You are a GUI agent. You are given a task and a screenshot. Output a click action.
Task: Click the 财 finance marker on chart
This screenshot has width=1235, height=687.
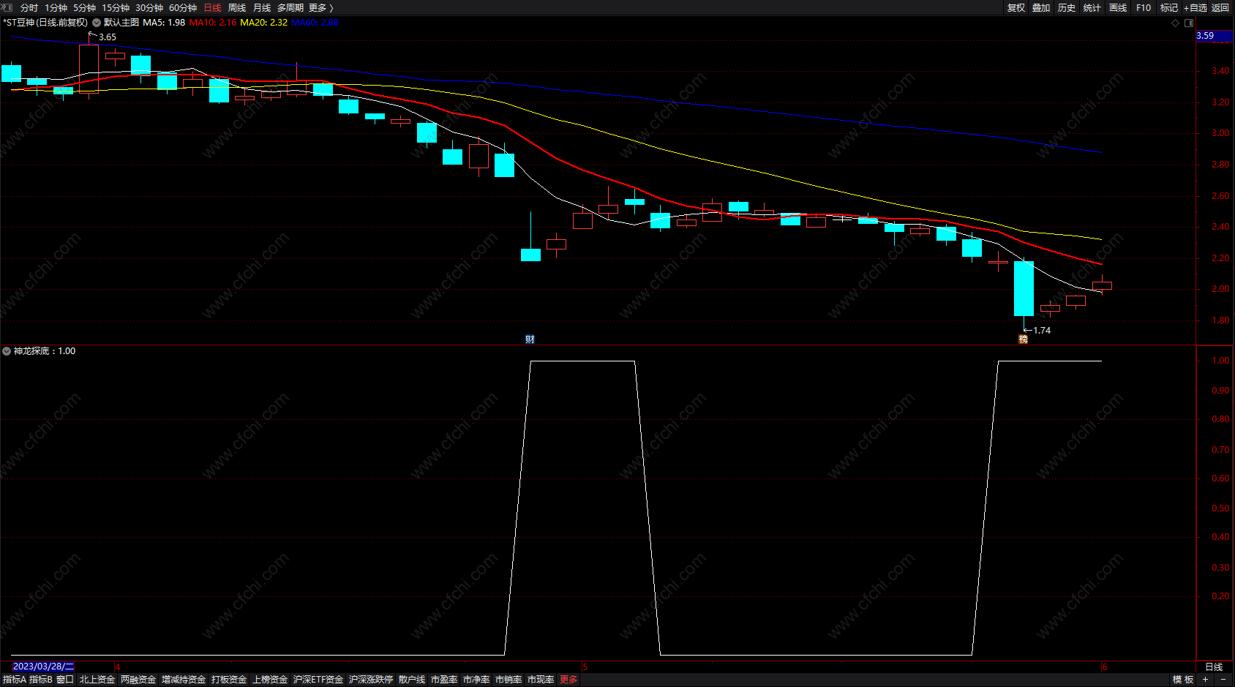pos(530,339)
